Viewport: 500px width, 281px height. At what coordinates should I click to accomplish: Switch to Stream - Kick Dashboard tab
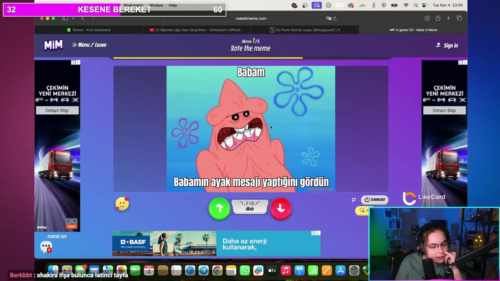89,30
